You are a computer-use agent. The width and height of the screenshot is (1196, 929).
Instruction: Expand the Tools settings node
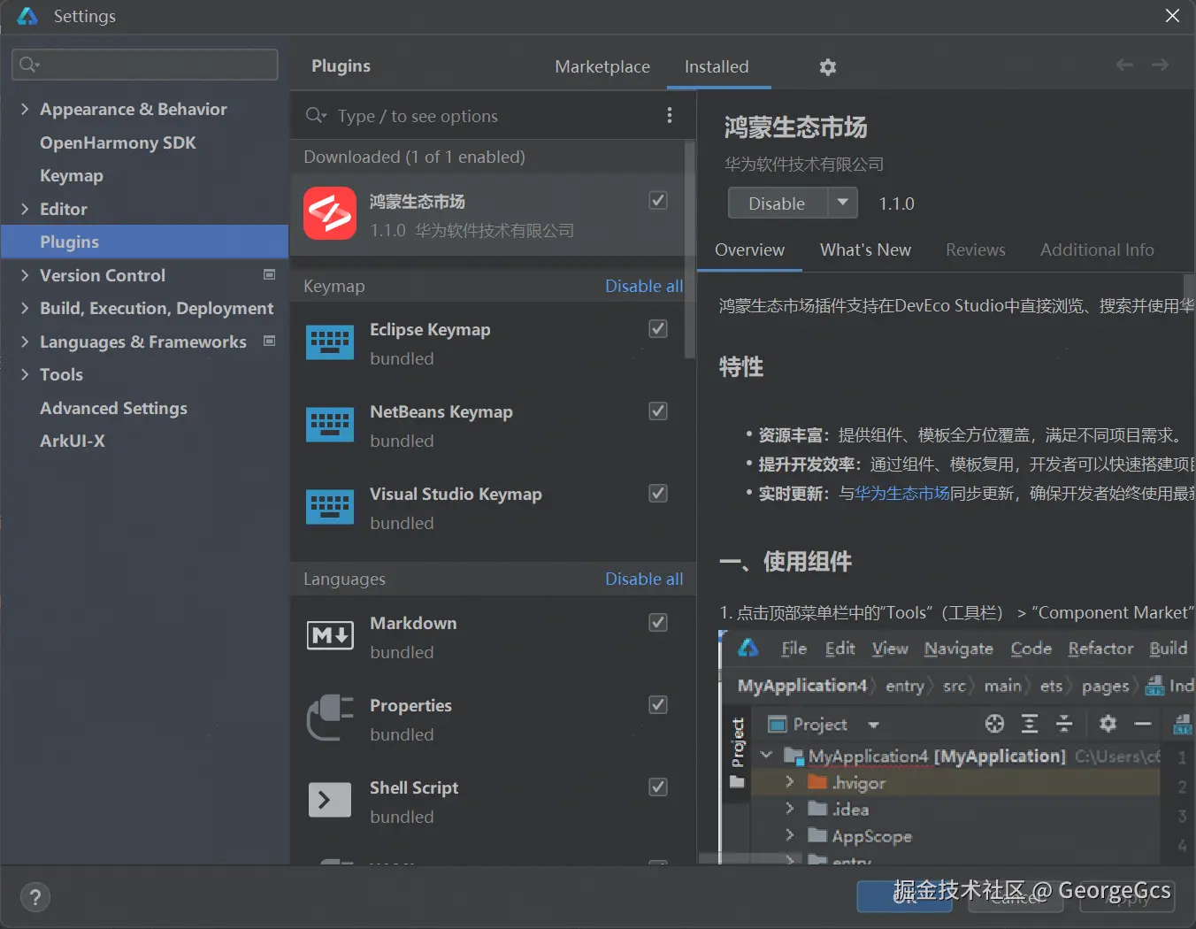[x=25, y=374]
